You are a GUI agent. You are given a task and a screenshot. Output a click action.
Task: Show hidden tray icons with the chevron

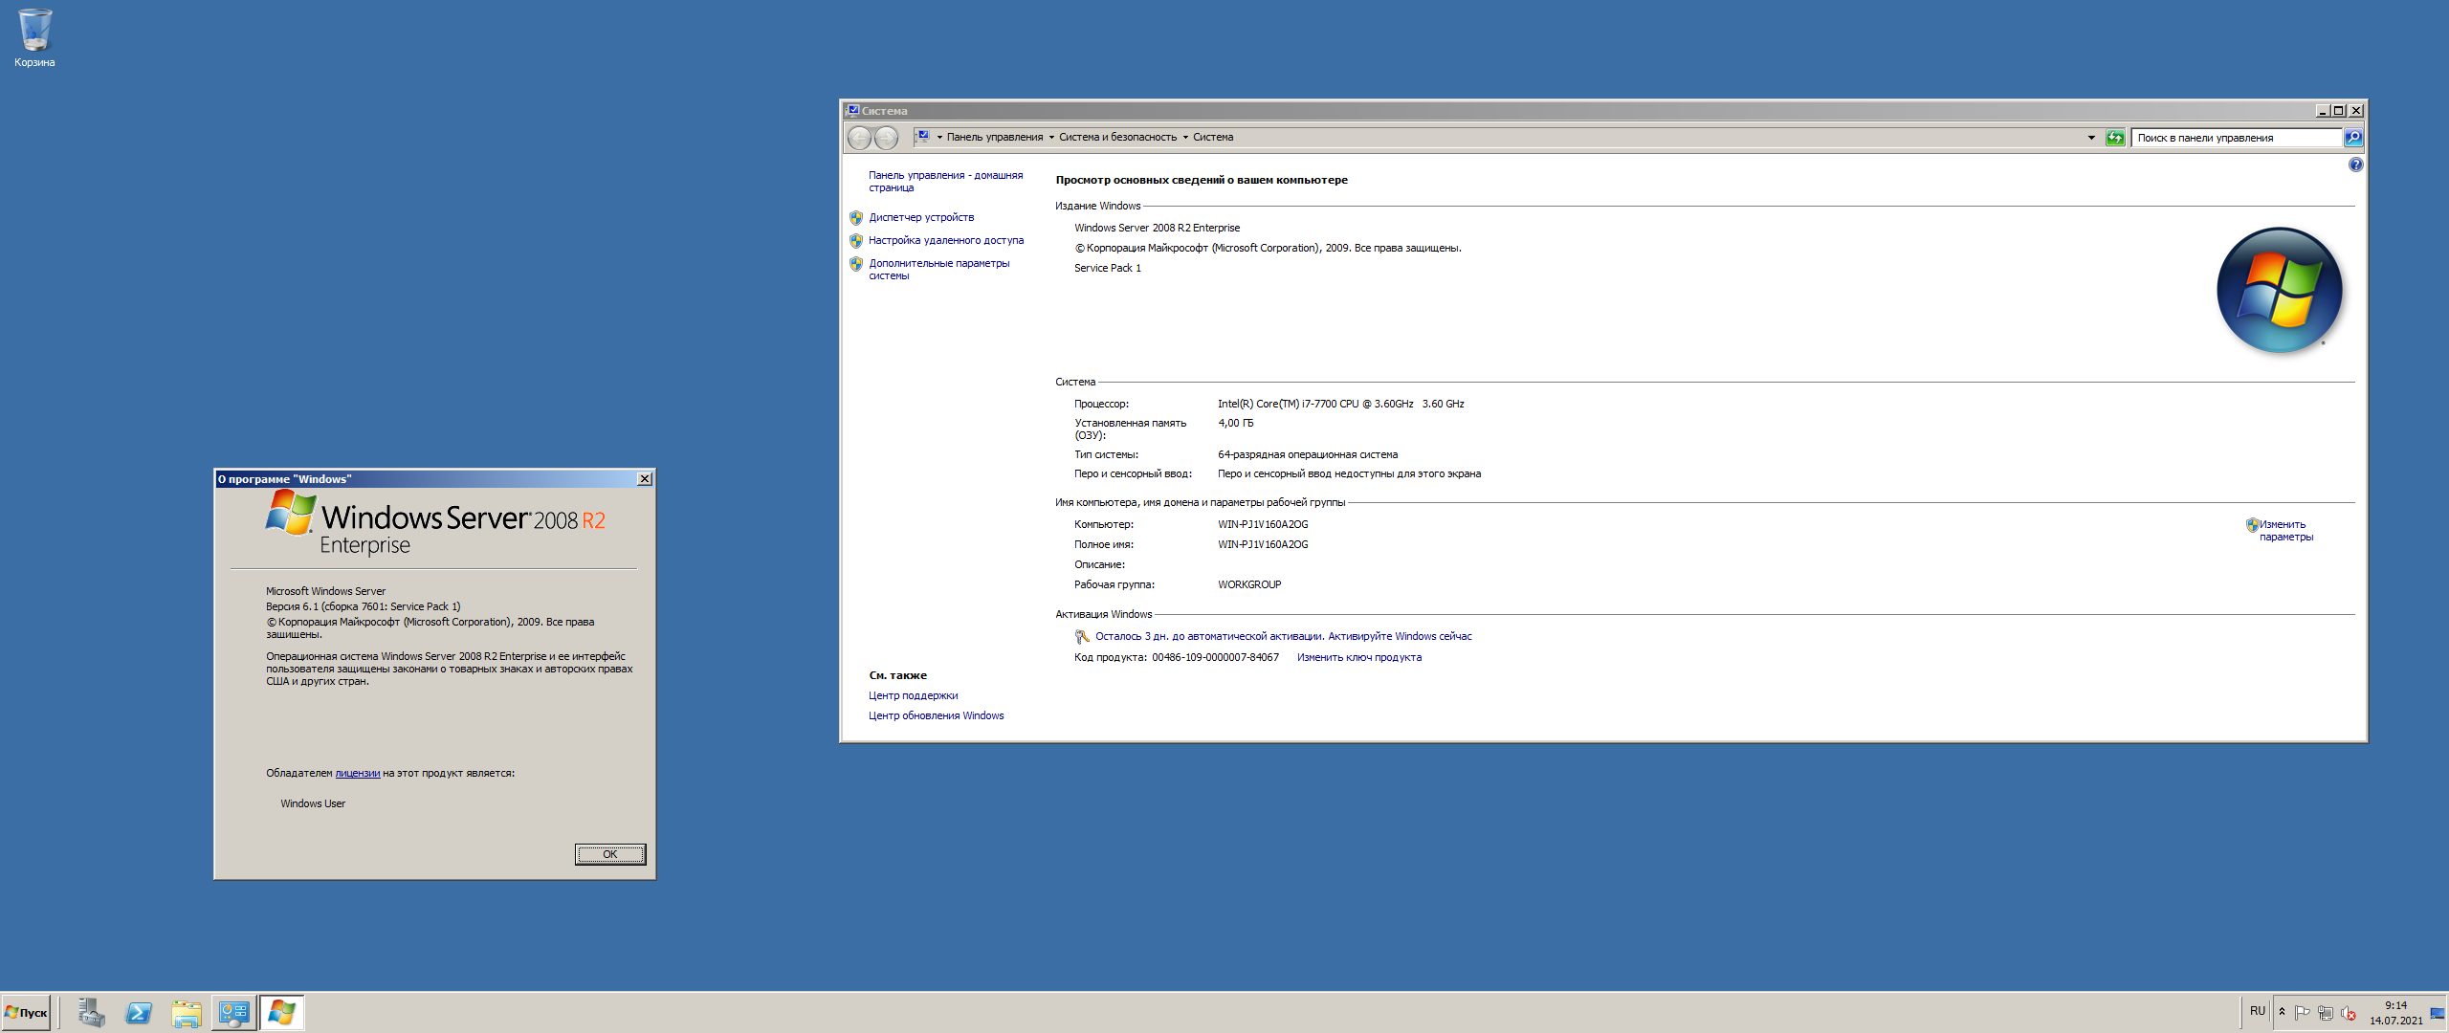2282,1012
